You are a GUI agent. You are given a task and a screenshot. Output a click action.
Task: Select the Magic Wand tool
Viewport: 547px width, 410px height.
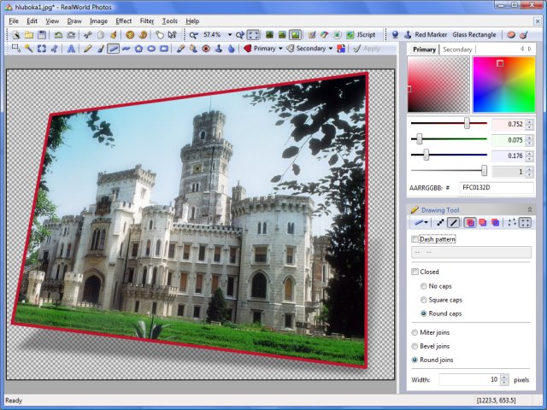pos(28,49)
